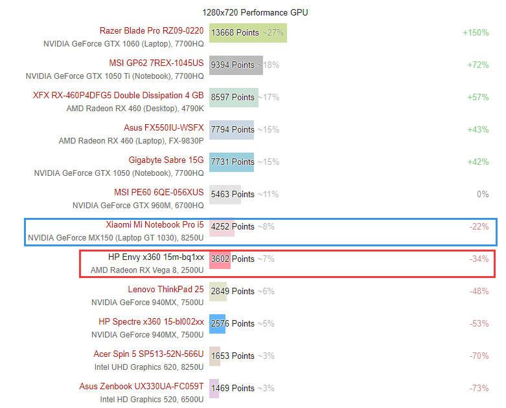506x408 pixels.
Task: Open XFX RX-460P4DFG5 Double Dissipation link
Action: [x=118, y=95]
